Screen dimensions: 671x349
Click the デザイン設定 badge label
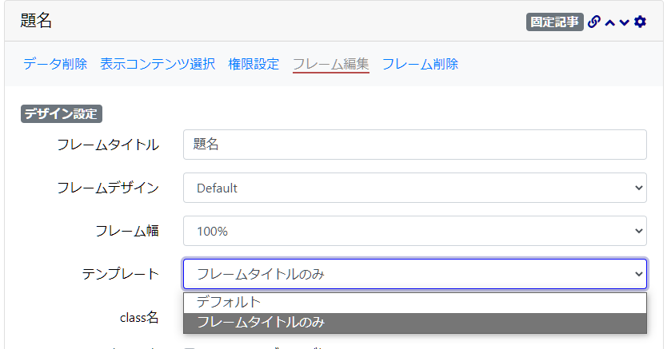pos(62,113)
